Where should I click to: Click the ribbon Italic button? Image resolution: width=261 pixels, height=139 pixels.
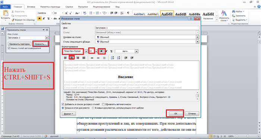point(44,19)
